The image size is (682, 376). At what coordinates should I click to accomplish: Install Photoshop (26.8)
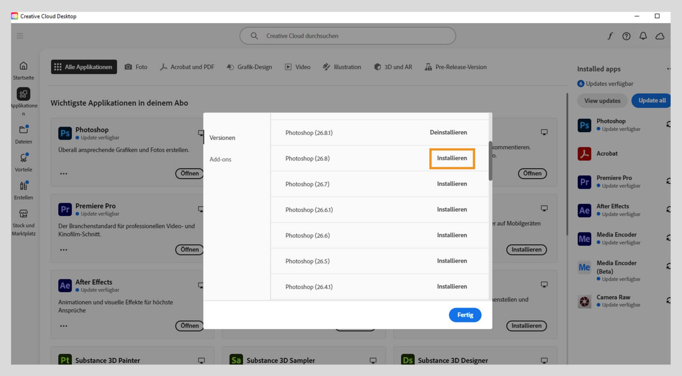(452, 158)
